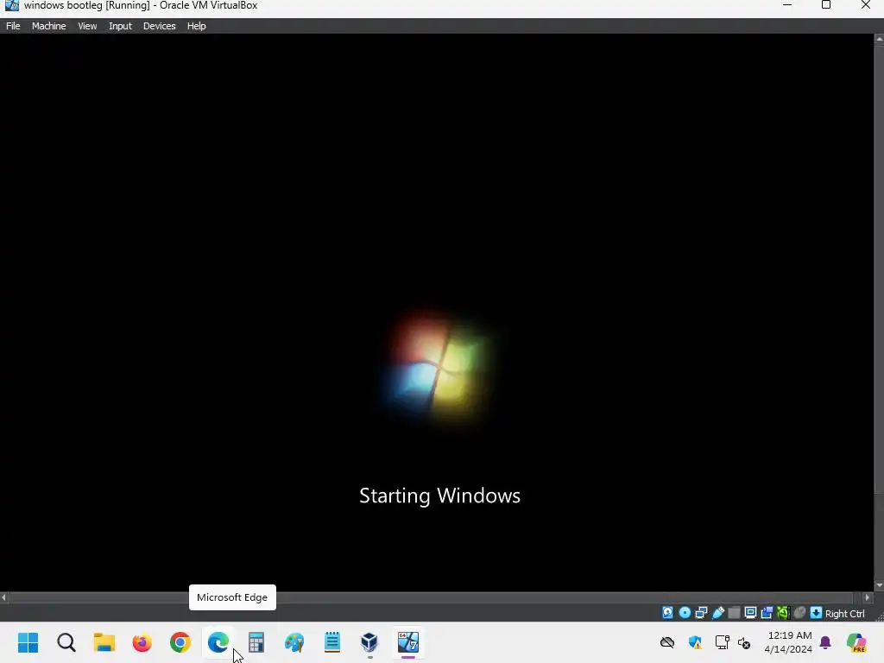The image size is (884, 663).
Task: Open File Explorer from the taskbar
Action: tap(104, 642)
